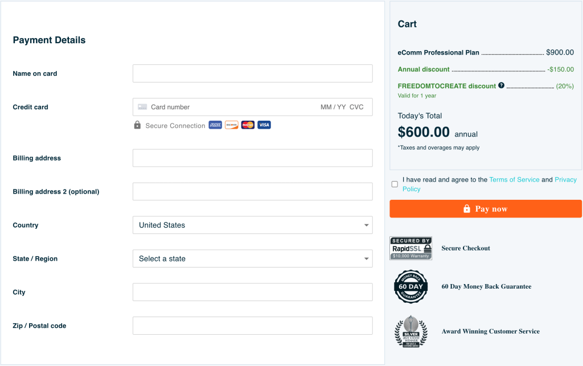583x366 pixels.
Task: Expand the Select a state dropdown
Action: pyautogui.click(x=252, y=258)
